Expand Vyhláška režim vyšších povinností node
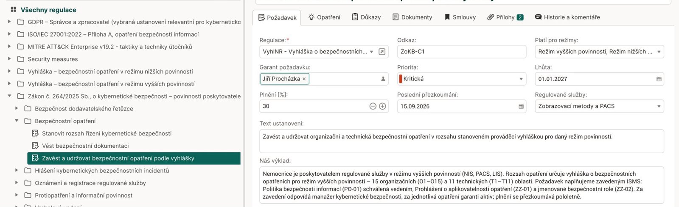The image size is (679, 207). click(9, 84)
